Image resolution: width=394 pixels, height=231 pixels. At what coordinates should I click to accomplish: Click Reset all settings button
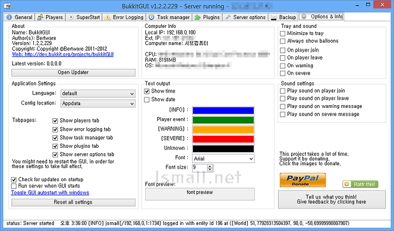click(x=73, y=203)
